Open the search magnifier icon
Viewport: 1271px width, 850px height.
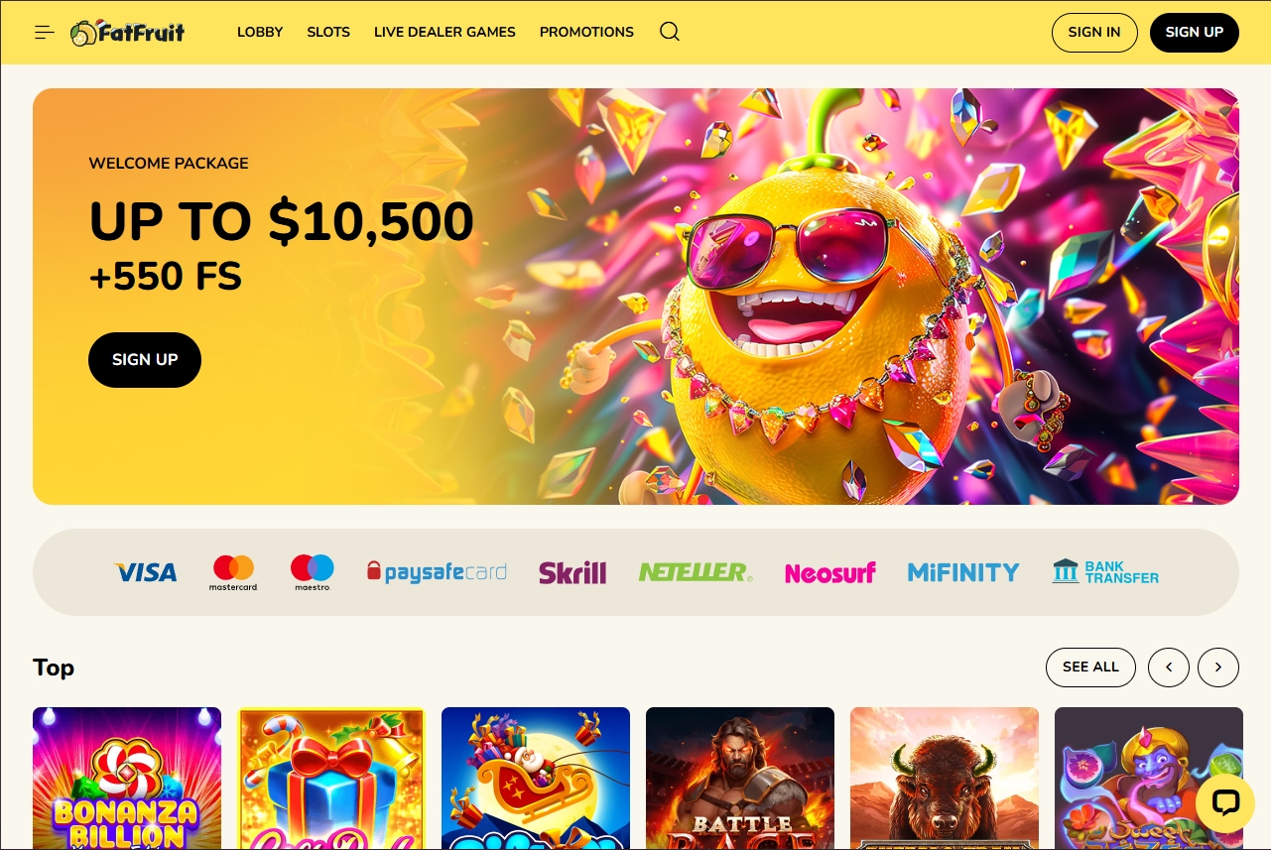pyautogui.click(x=670, y=32)
